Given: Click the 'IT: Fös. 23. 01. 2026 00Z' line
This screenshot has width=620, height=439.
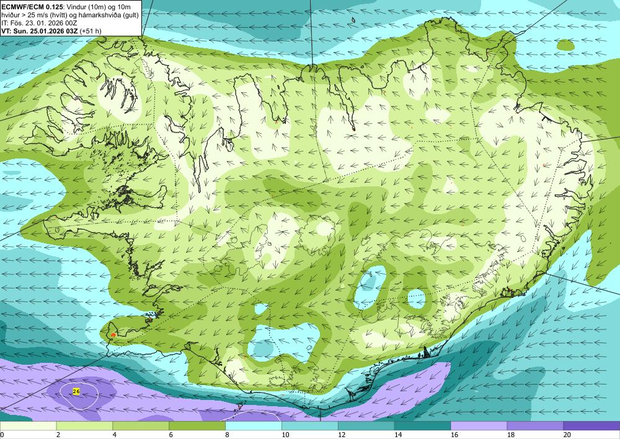Looking at the screenshot, I should tap(39, 23).
